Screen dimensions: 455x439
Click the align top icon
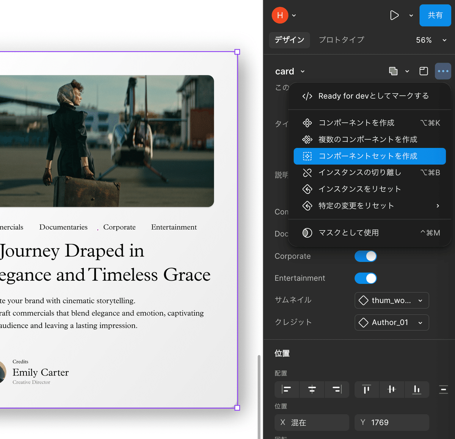pos(367,389)
